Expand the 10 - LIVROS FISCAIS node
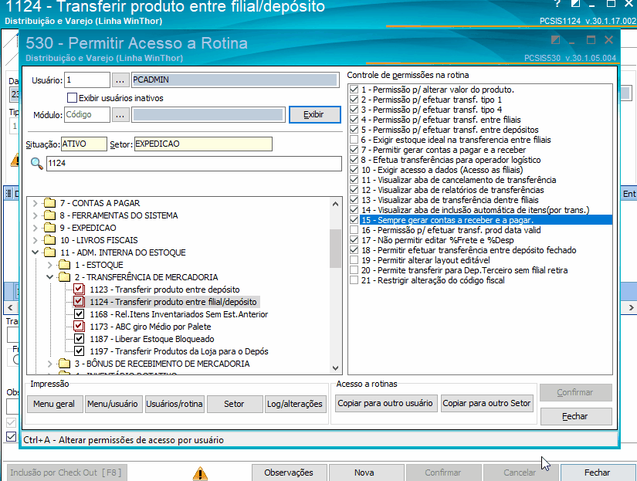Viewport: 637px width, 481px height. click(35, 240)
